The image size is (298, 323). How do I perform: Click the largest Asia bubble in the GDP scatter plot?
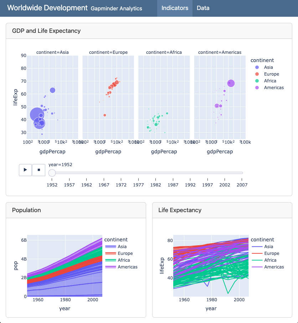click(x=38, y=114)
